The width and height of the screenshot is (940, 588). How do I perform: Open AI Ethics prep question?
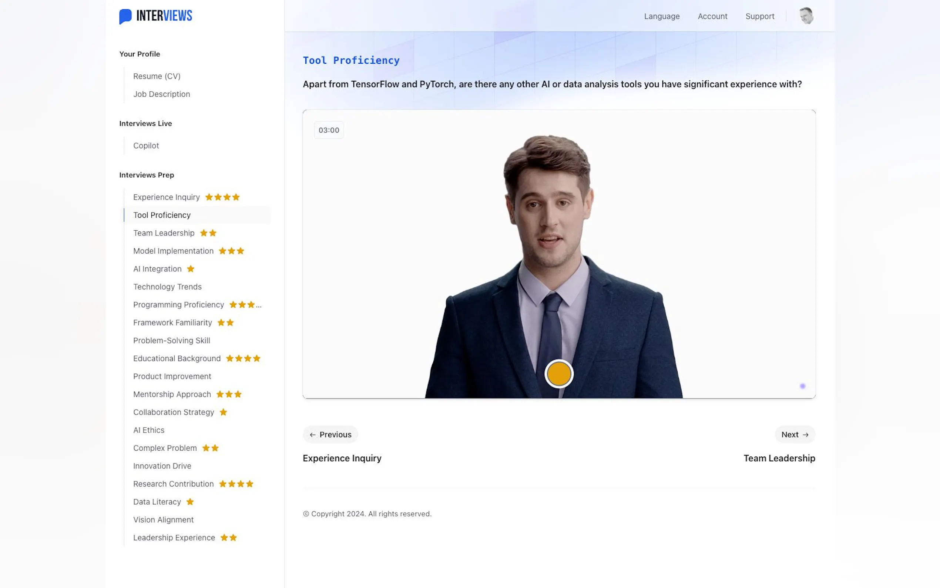pyautogui.click(x=149, y=430)
